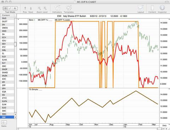Toggle the Inspector panel
This screenshot has width=170, height=130.
[162, 8]
